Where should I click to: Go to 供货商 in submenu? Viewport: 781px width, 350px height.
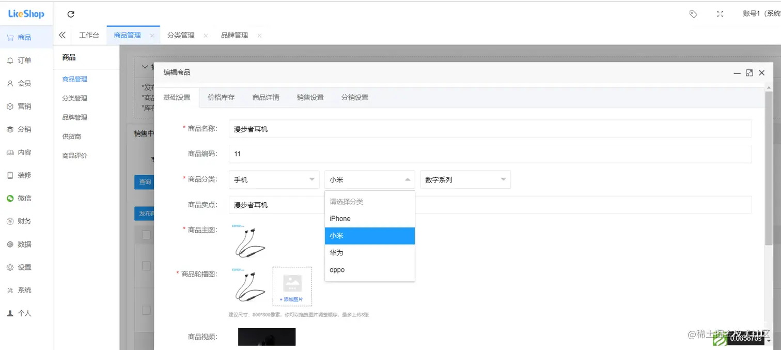tap(72, 136)
